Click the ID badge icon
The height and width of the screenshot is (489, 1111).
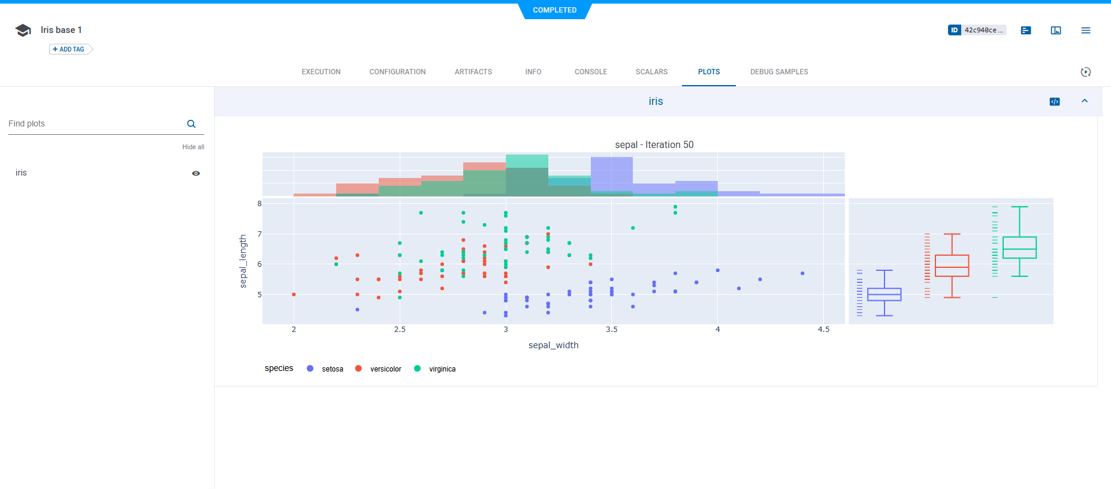point(955,30)
